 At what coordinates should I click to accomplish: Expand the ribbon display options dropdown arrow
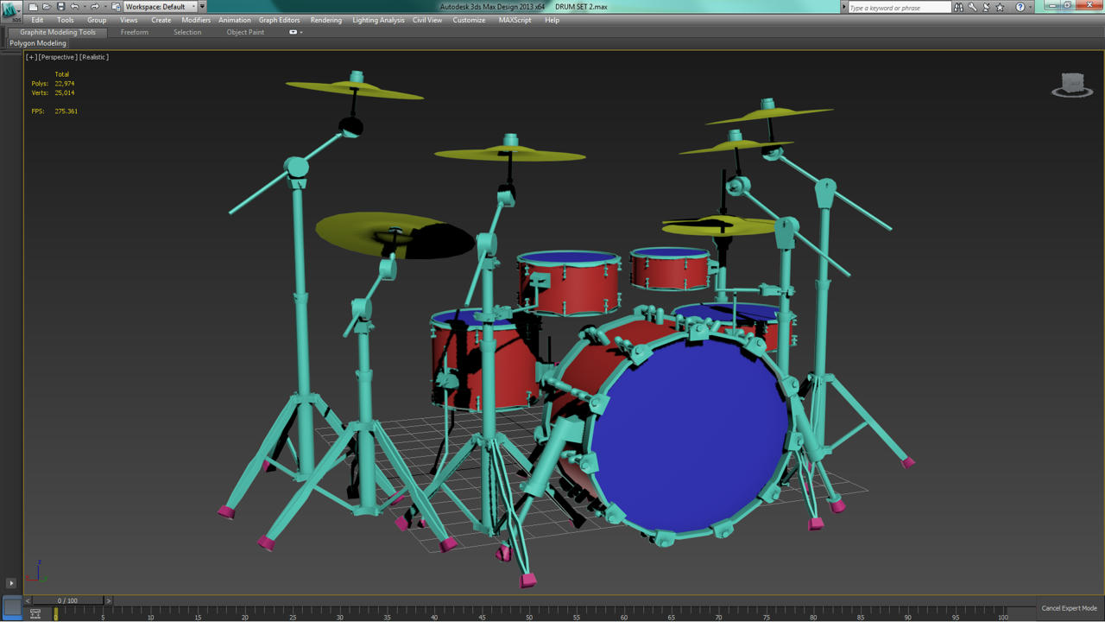coord(300,33)
